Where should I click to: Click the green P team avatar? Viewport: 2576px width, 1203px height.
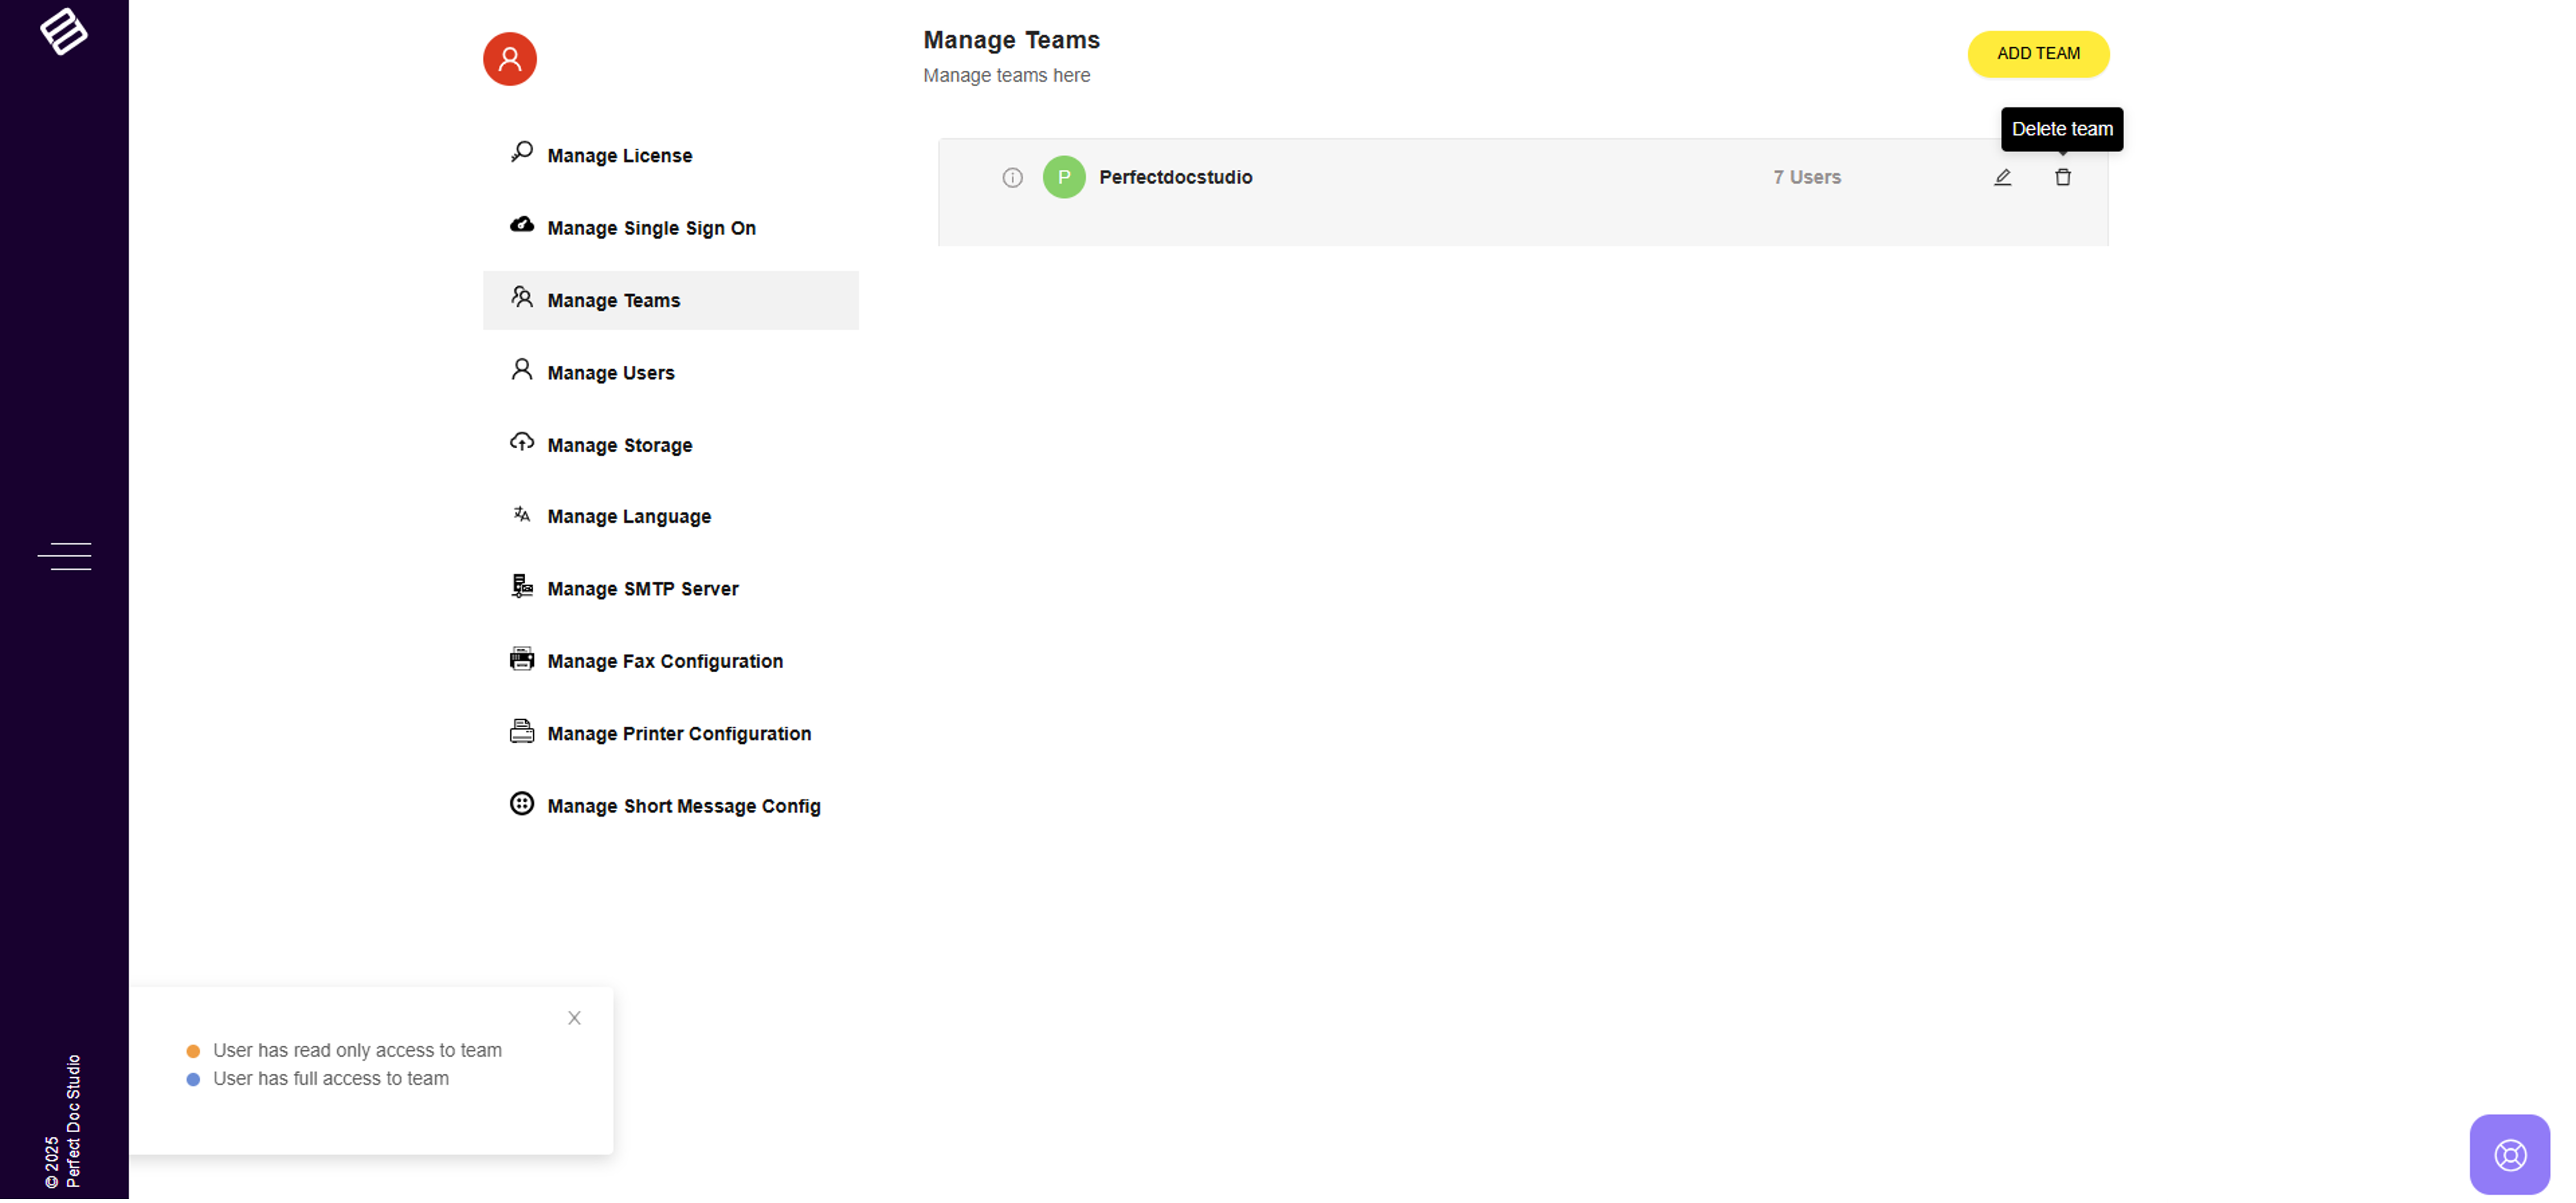click(1064, 177)
